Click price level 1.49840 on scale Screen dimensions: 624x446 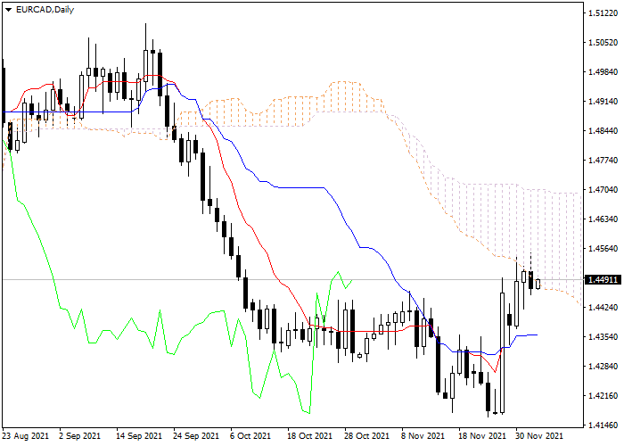(x=603, y=72)
